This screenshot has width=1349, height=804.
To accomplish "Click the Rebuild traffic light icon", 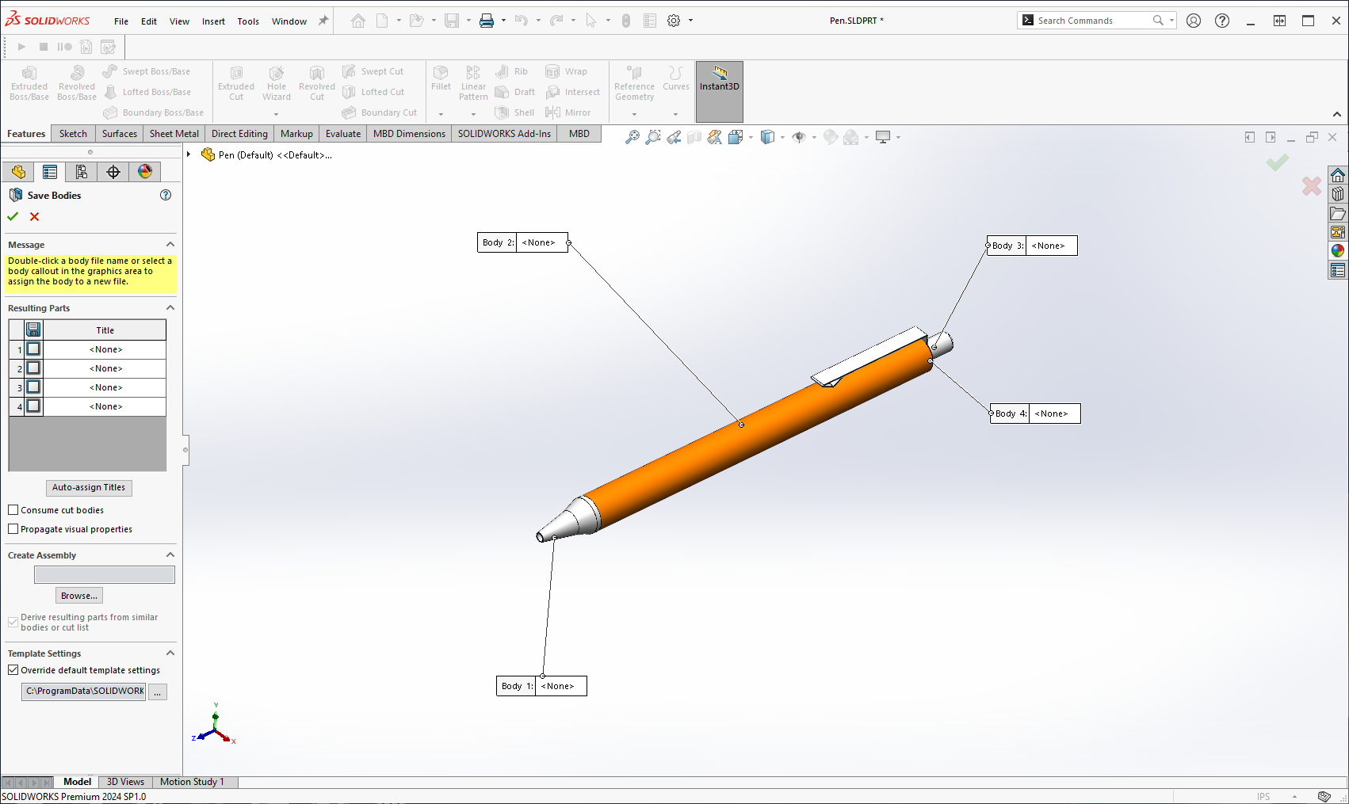I will [626, 21].
